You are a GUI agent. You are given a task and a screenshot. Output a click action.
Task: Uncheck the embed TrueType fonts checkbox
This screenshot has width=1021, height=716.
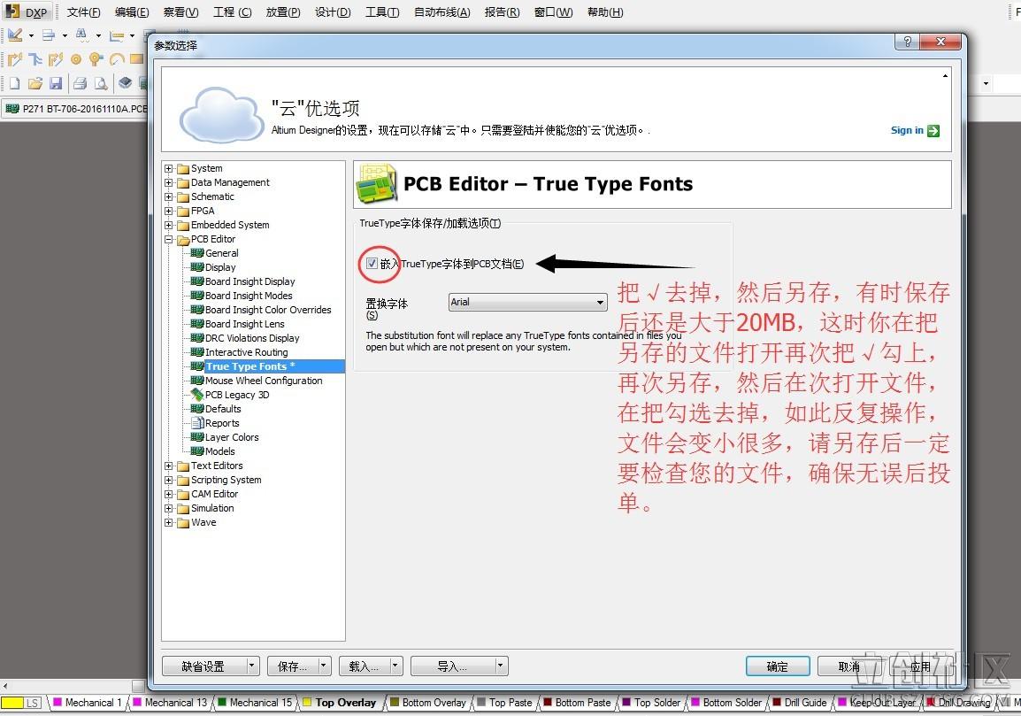click(x=372, y=264)
